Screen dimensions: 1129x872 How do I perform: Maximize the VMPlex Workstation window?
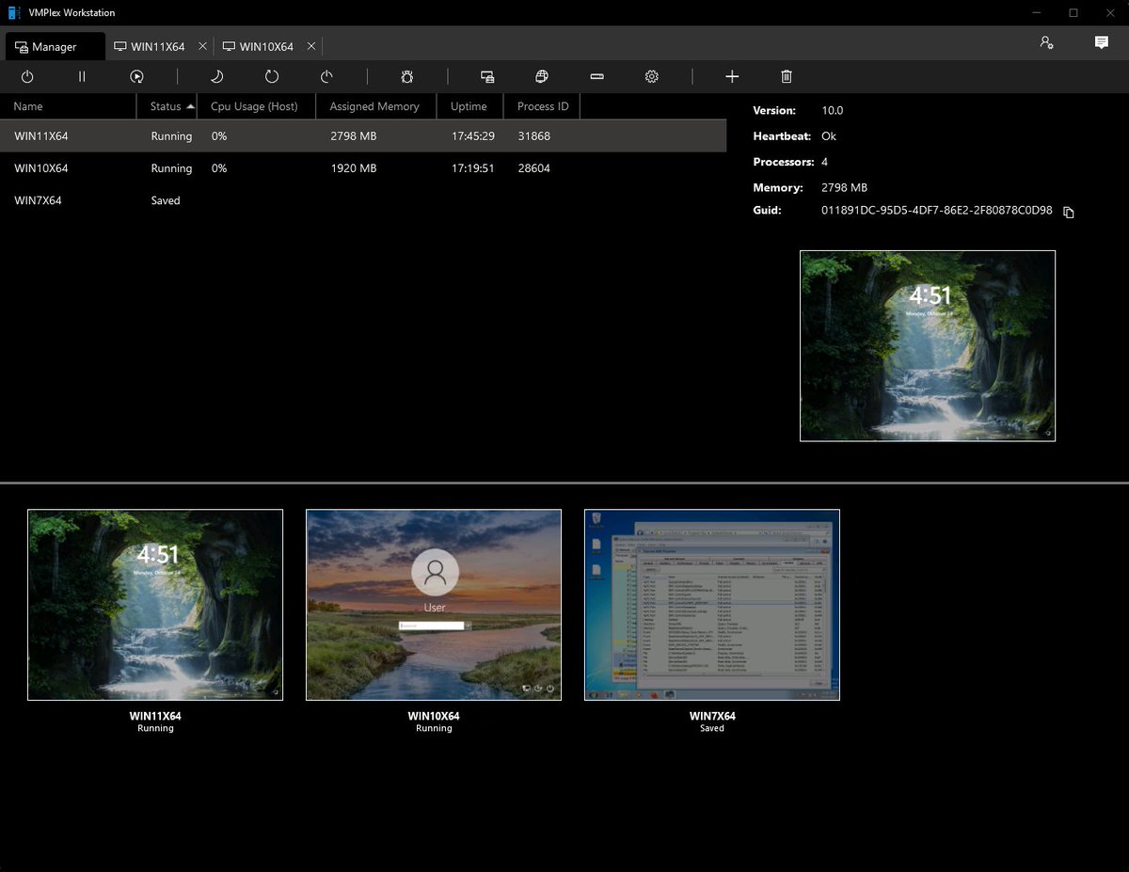[x=1073, y=12]
